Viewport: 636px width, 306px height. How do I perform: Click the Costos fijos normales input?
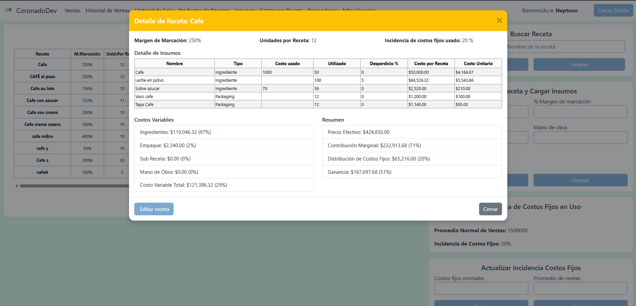(x=481, y=288)
